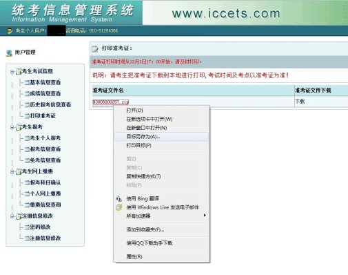Image resolution: width=348 pixels, height=275 pixels.
Task: Collapse the 考生报考 tree node
Action: (12, 127)
